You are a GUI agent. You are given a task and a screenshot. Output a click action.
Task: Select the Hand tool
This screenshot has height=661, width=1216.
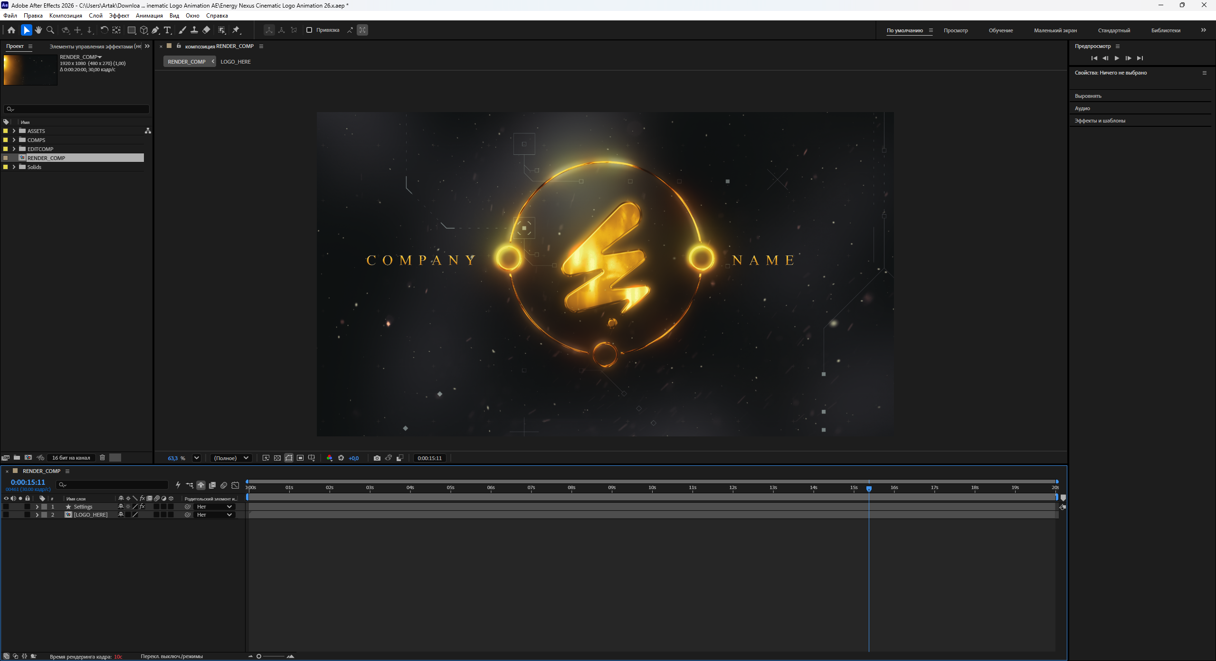(x=38, y=30)
